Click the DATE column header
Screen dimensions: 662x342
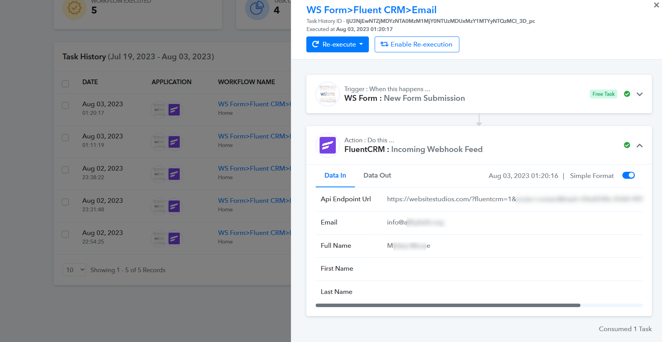click(x=90, y=82)
